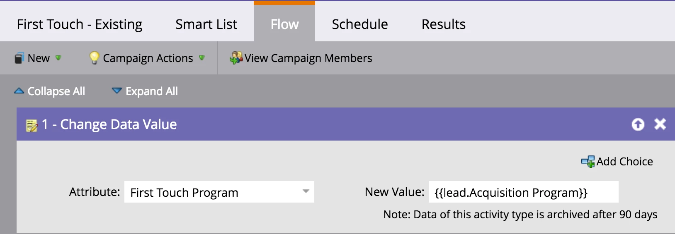This screenshot has width=675, height=234.
Task: Open the Attribute dropdown arrow
Action: pos(306,191)
